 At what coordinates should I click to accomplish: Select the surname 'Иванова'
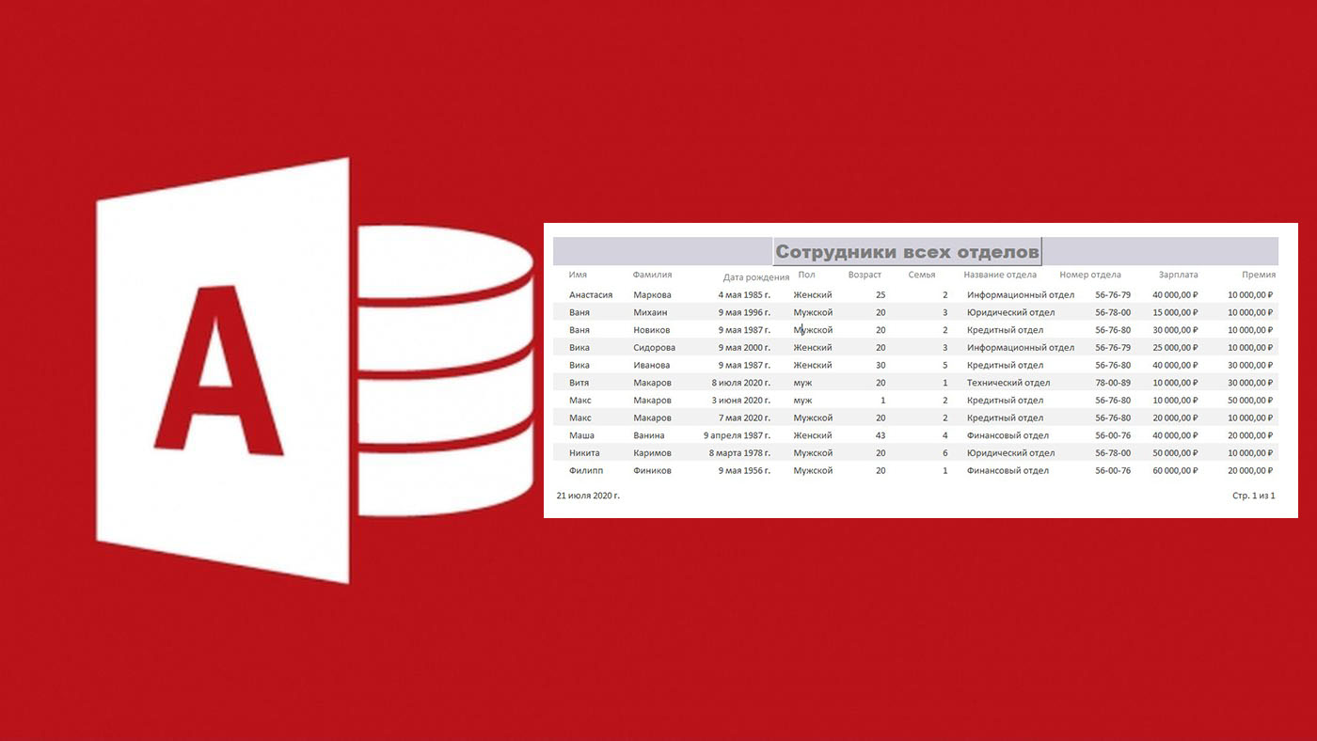(652, 365)
